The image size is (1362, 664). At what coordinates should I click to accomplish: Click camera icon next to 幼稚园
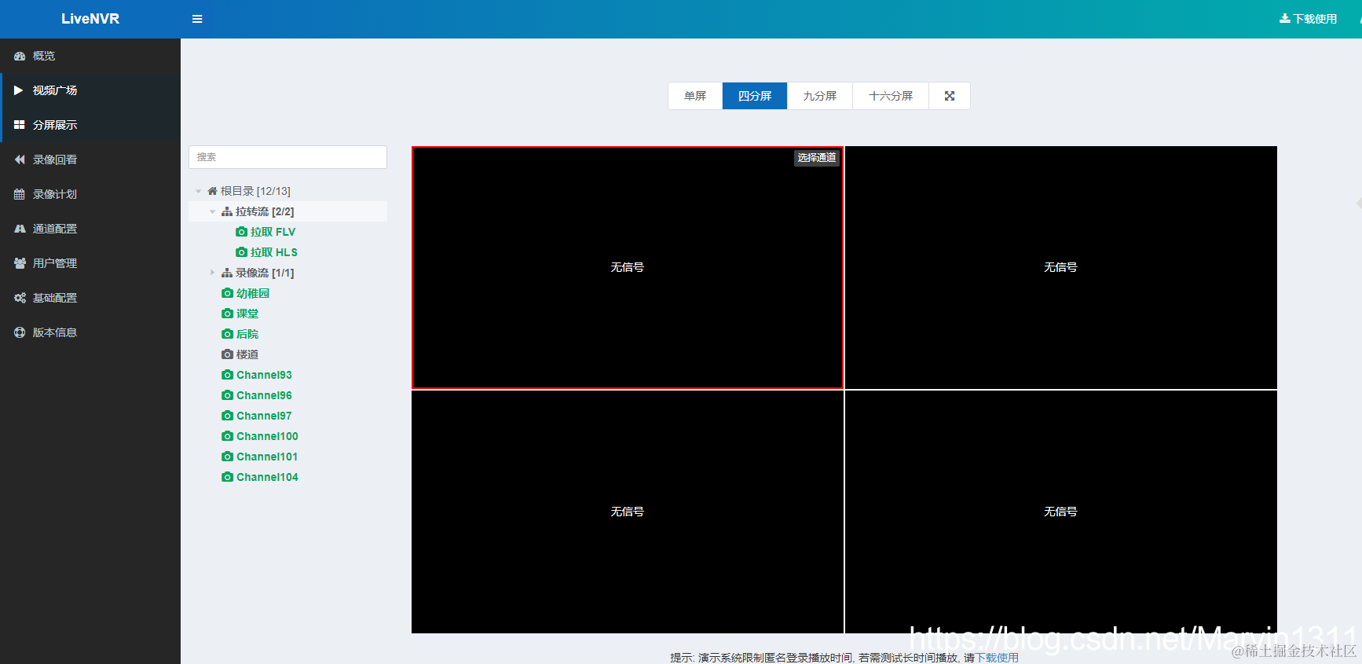pos(227,293)
